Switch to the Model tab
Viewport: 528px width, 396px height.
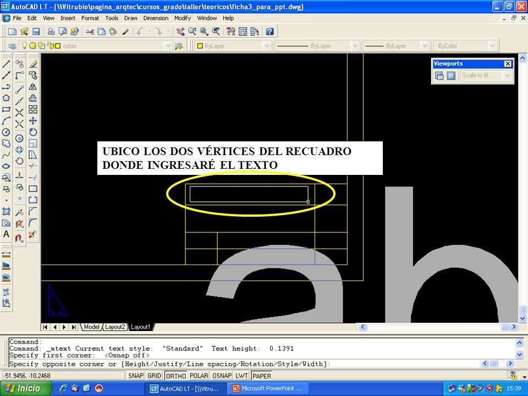coord(91,327)
